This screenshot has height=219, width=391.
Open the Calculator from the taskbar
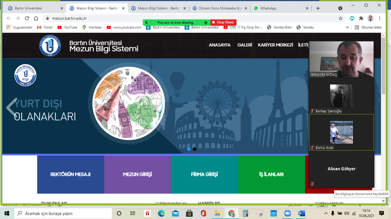coord(246,213)
